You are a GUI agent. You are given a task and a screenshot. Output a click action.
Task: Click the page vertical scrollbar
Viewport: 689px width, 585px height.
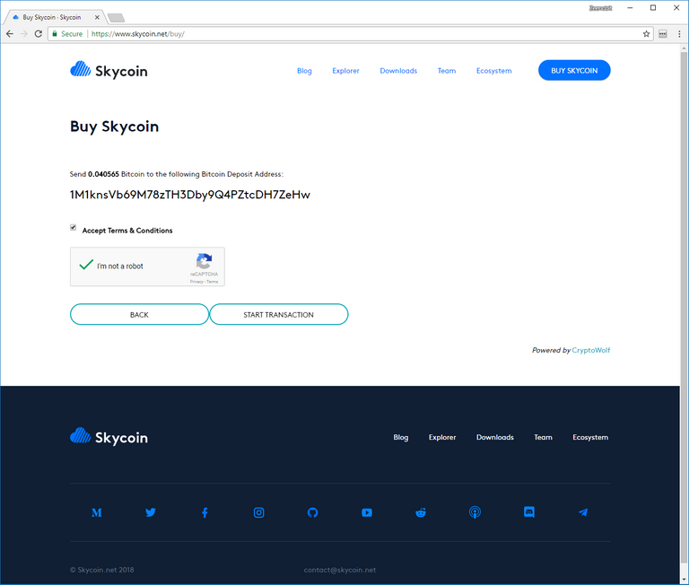point(684,308)
